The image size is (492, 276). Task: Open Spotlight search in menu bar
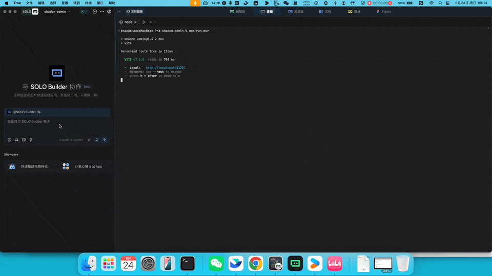pyautogui.click(x=440, y=3)
